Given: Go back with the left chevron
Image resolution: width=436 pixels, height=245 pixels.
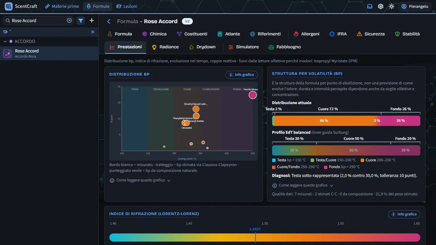Looking at the screenshot, I should pos(109,21).
